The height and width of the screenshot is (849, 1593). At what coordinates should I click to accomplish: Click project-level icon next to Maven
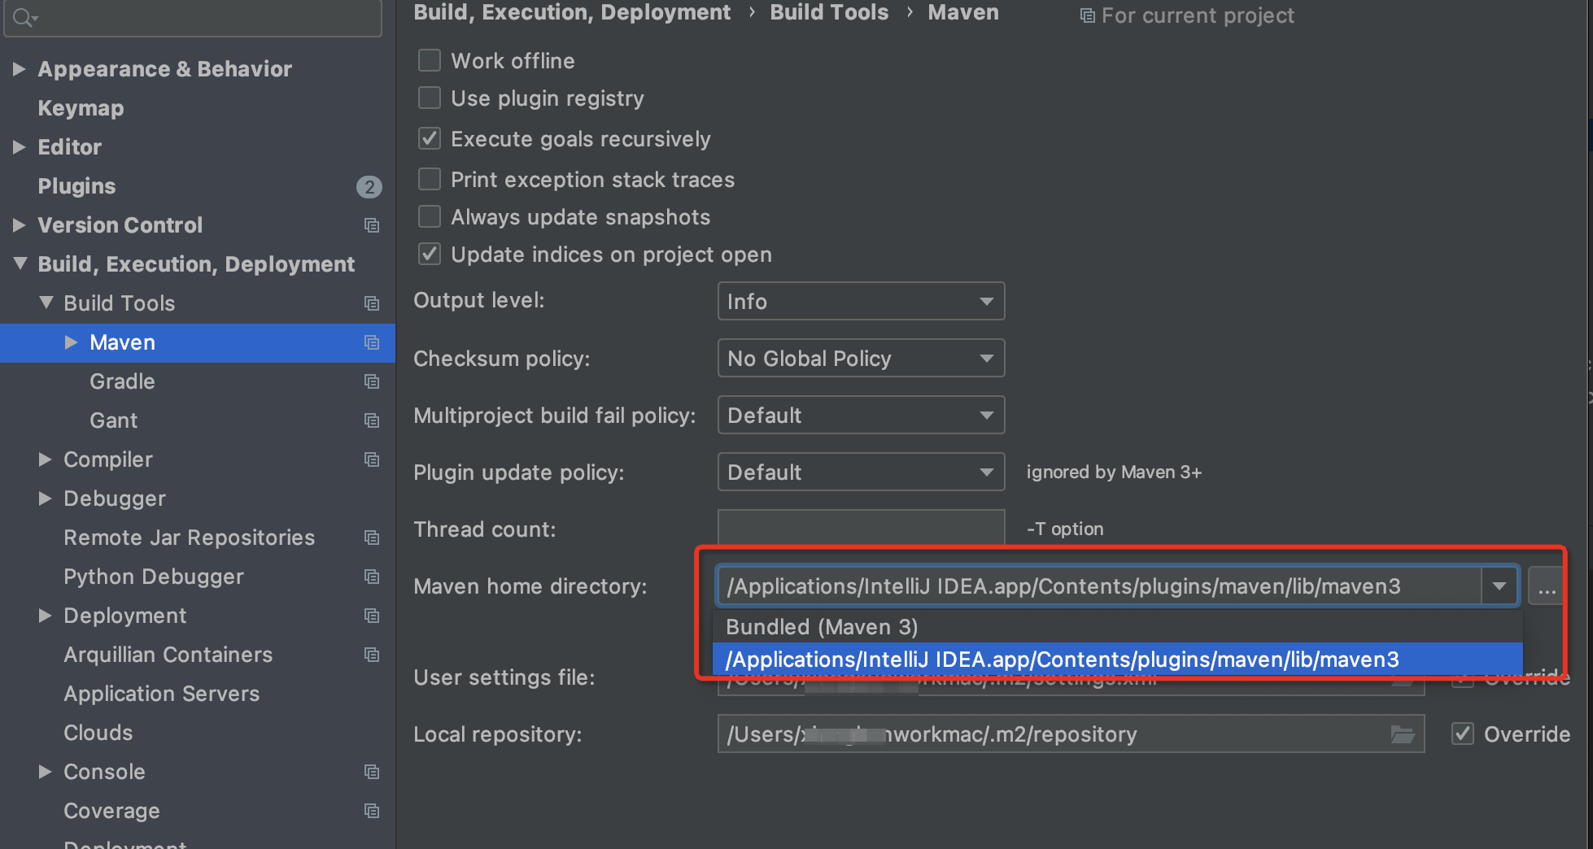[372, 342]
